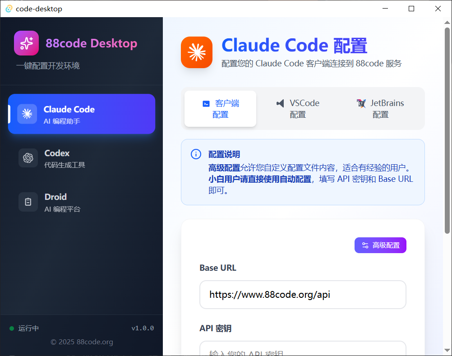Click the terminal icon on client tab
This screenshot has width=452, height=356.
[206, 103]
